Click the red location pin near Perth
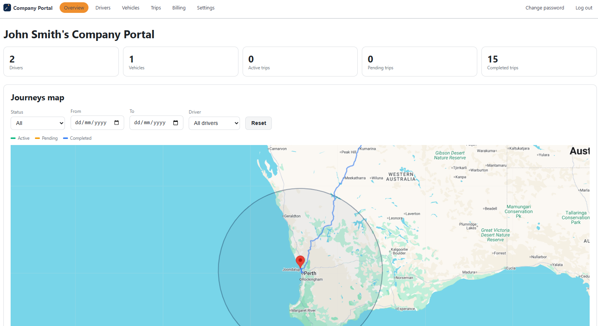The height and width of the screenshot is (326, 598). click(300, 262)
